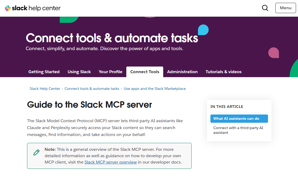
Task: Click the pencil icon beside the Note
Action: (x=36, y=153)
